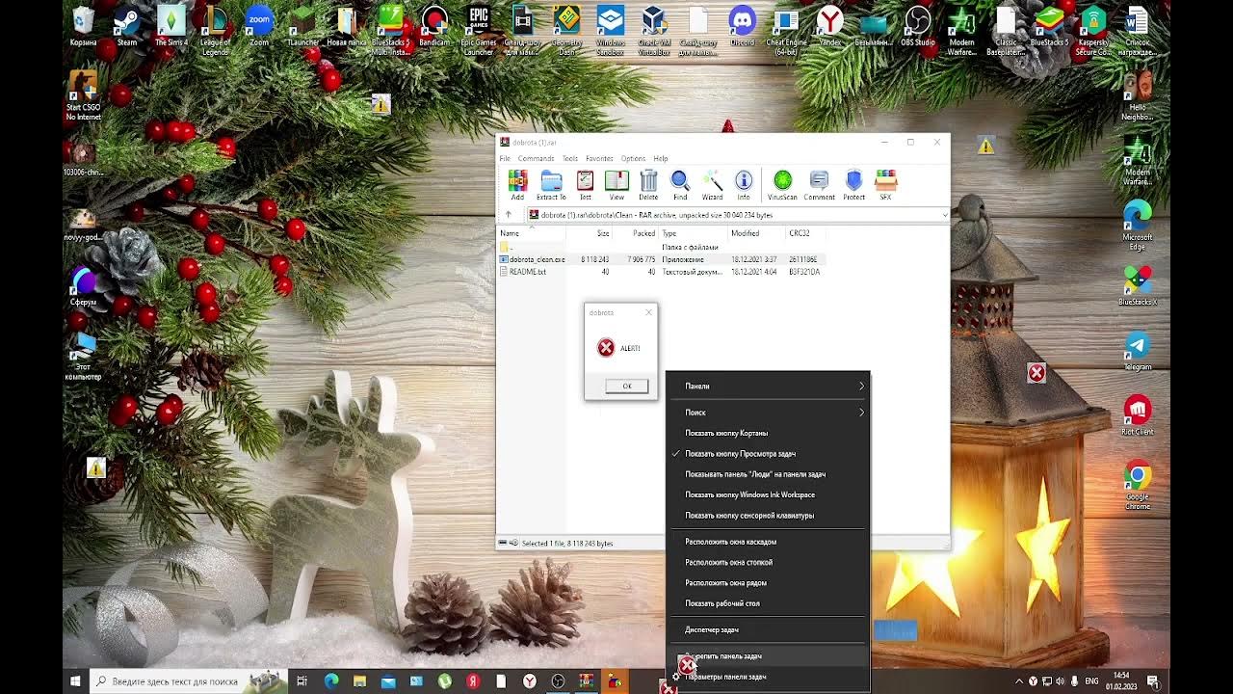Select the Oracle VM VirtualBox icon
The image size is (1233, 694).
coord(654,29)
